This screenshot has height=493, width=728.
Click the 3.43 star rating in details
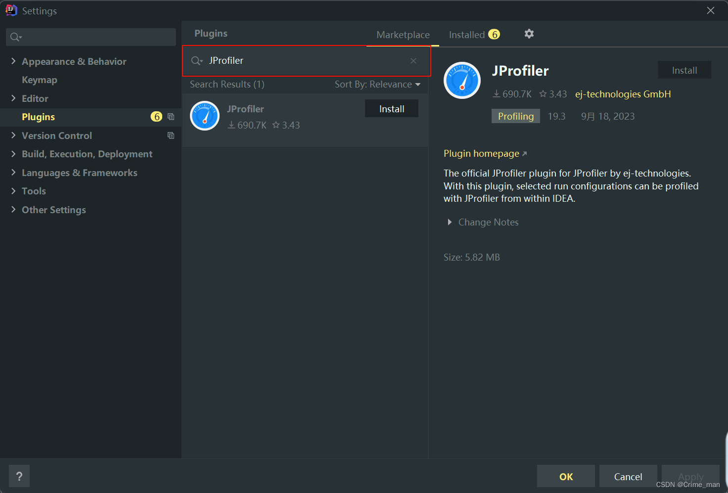pos(553,94)
